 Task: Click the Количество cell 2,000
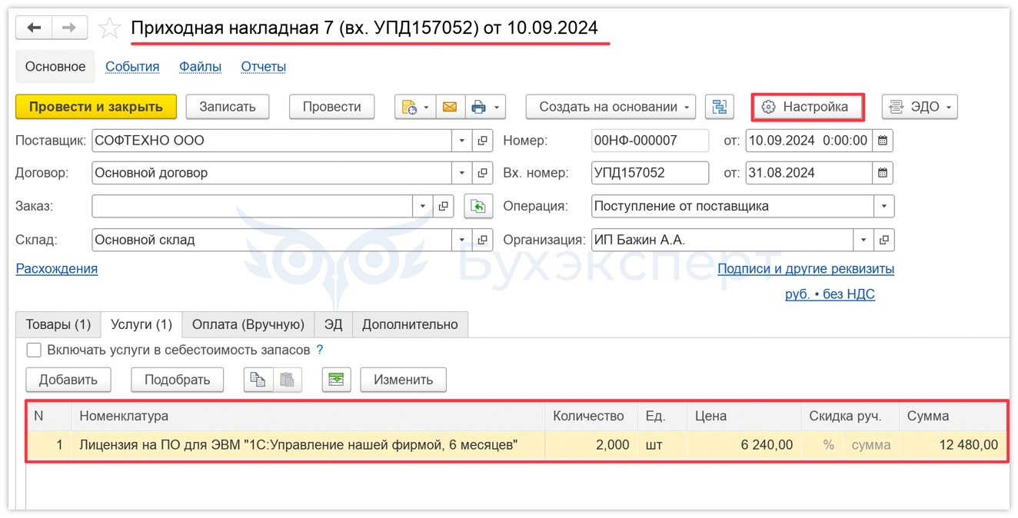[x=591, y=445]
